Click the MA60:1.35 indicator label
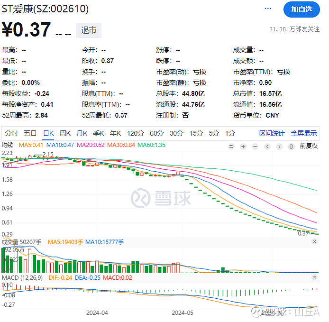329x322 pixels. 152,145
